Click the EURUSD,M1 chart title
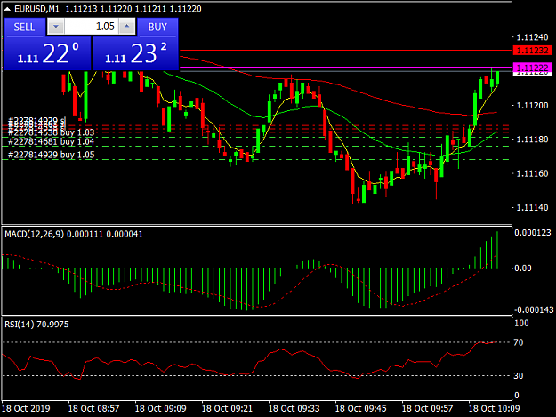The width and height of the screenshot is (556, 417). point(36,9)
